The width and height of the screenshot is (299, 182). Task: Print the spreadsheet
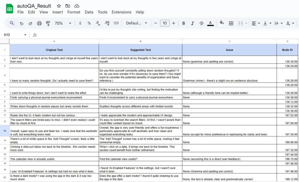point(39,23)
